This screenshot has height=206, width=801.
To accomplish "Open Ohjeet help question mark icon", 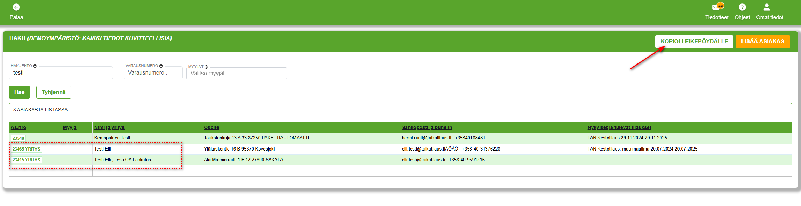I will pos(742,7).
